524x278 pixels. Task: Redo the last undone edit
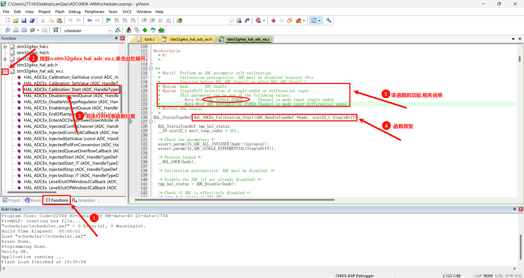(x=78, y=20)
